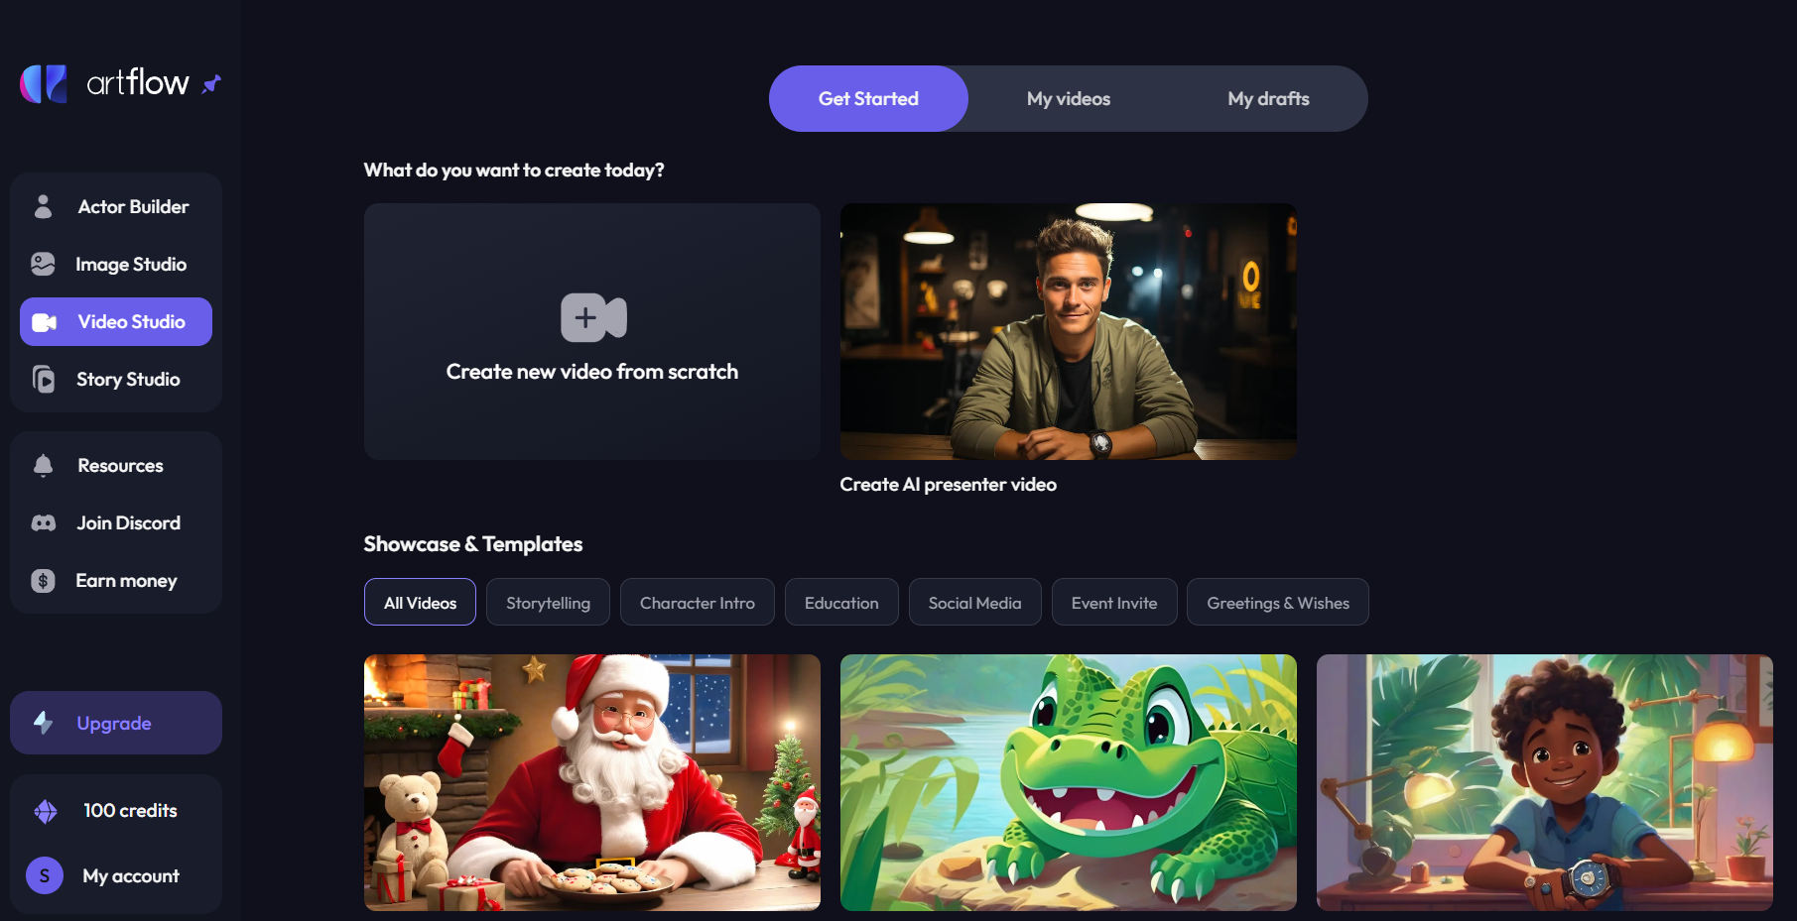Click the 'What do you want to create today?' text
Image resolution: width=1797 pixels, height=921 pixels.
(514, 171)
